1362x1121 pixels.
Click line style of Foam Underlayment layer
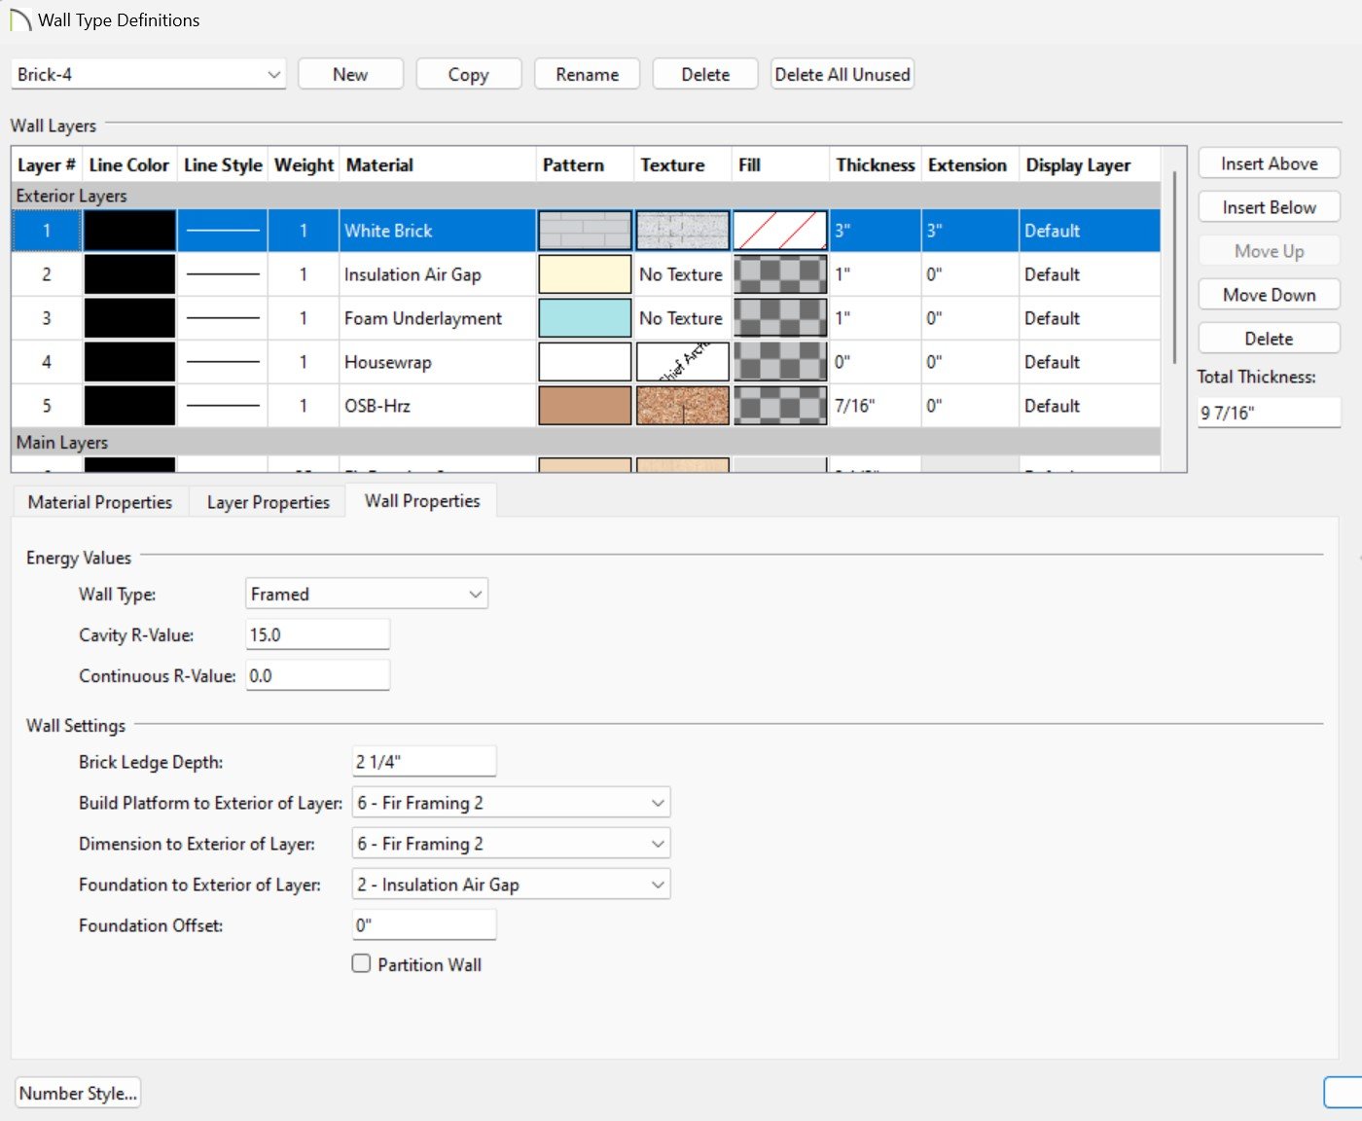[x=223, y=318]
